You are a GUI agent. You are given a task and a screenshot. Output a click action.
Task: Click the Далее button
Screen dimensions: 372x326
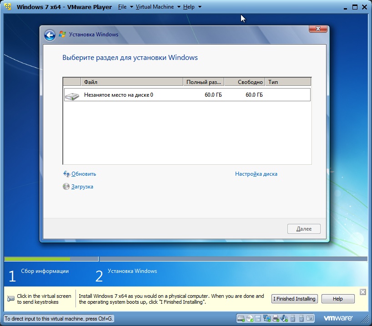click(304, 229)
